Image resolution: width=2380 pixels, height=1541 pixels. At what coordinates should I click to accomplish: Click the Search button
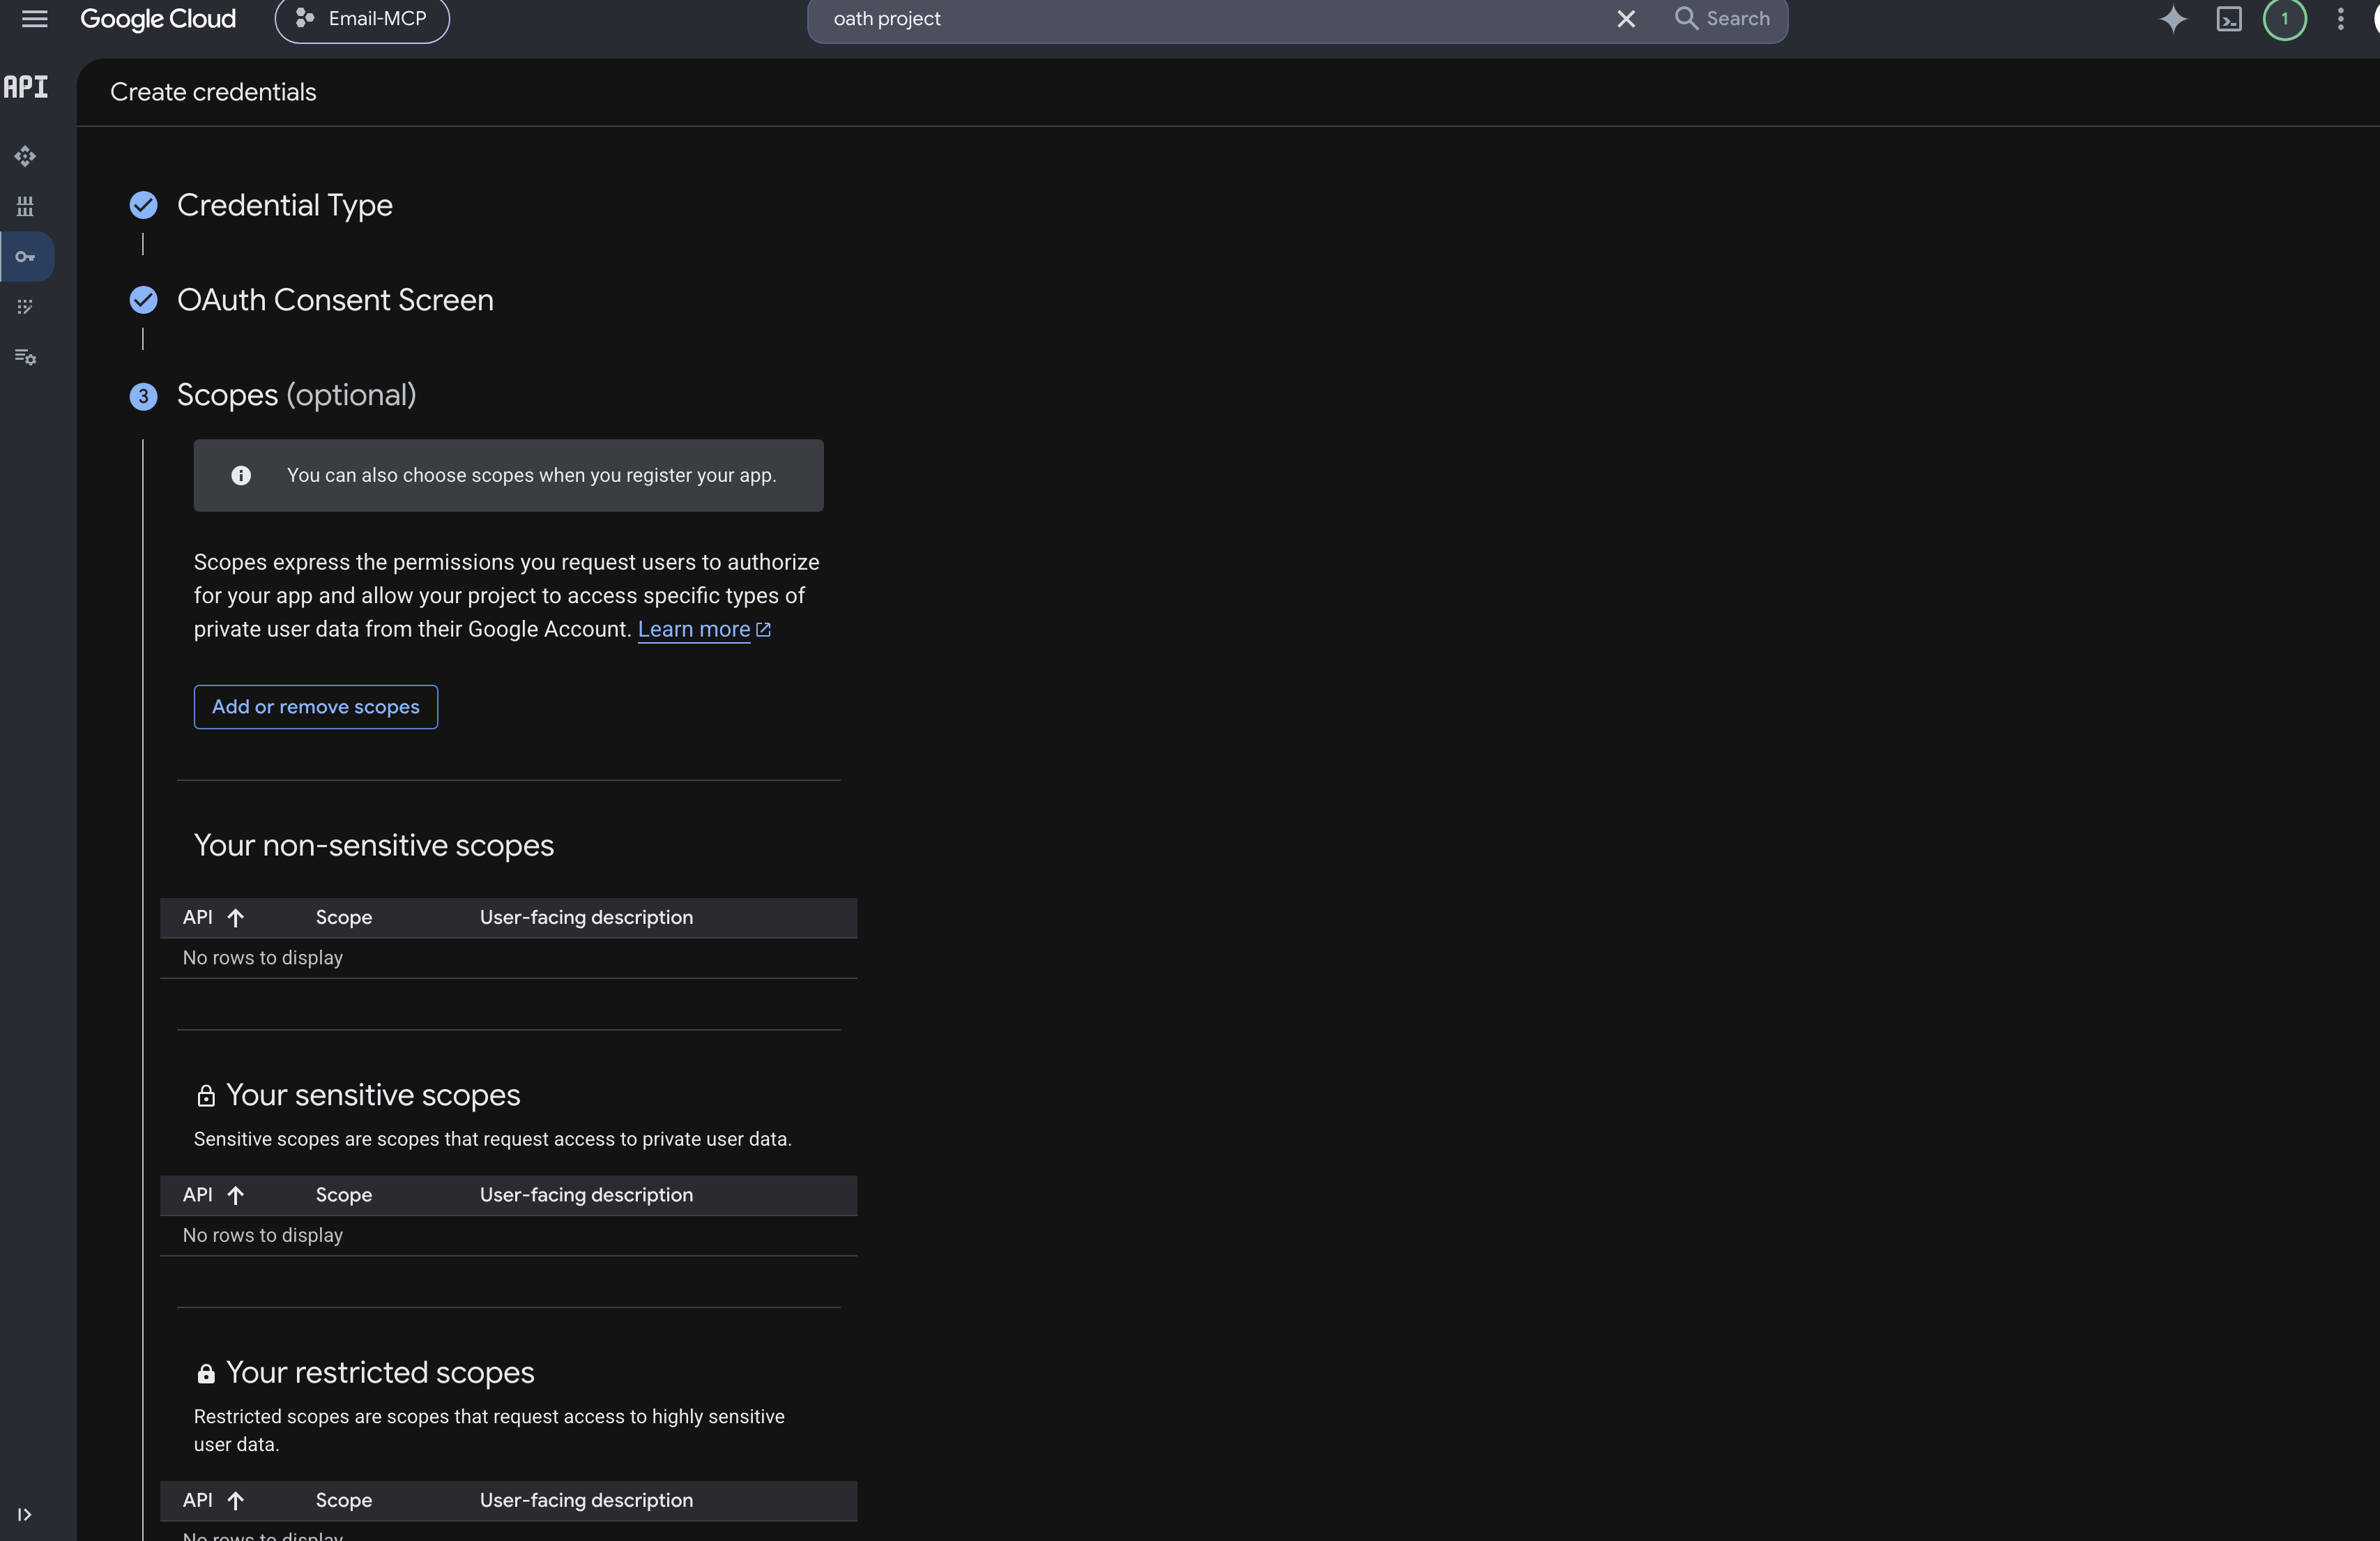[1722, 19]
